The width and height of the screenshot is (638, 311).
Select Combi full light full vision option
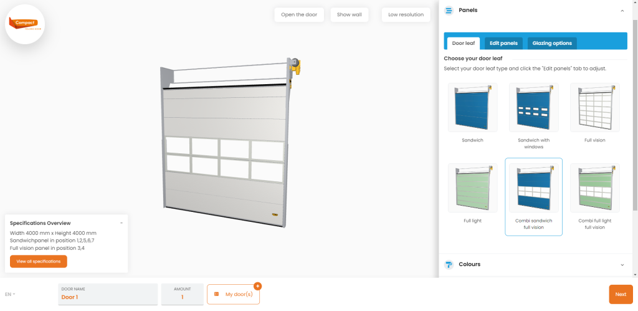point(594,188)
